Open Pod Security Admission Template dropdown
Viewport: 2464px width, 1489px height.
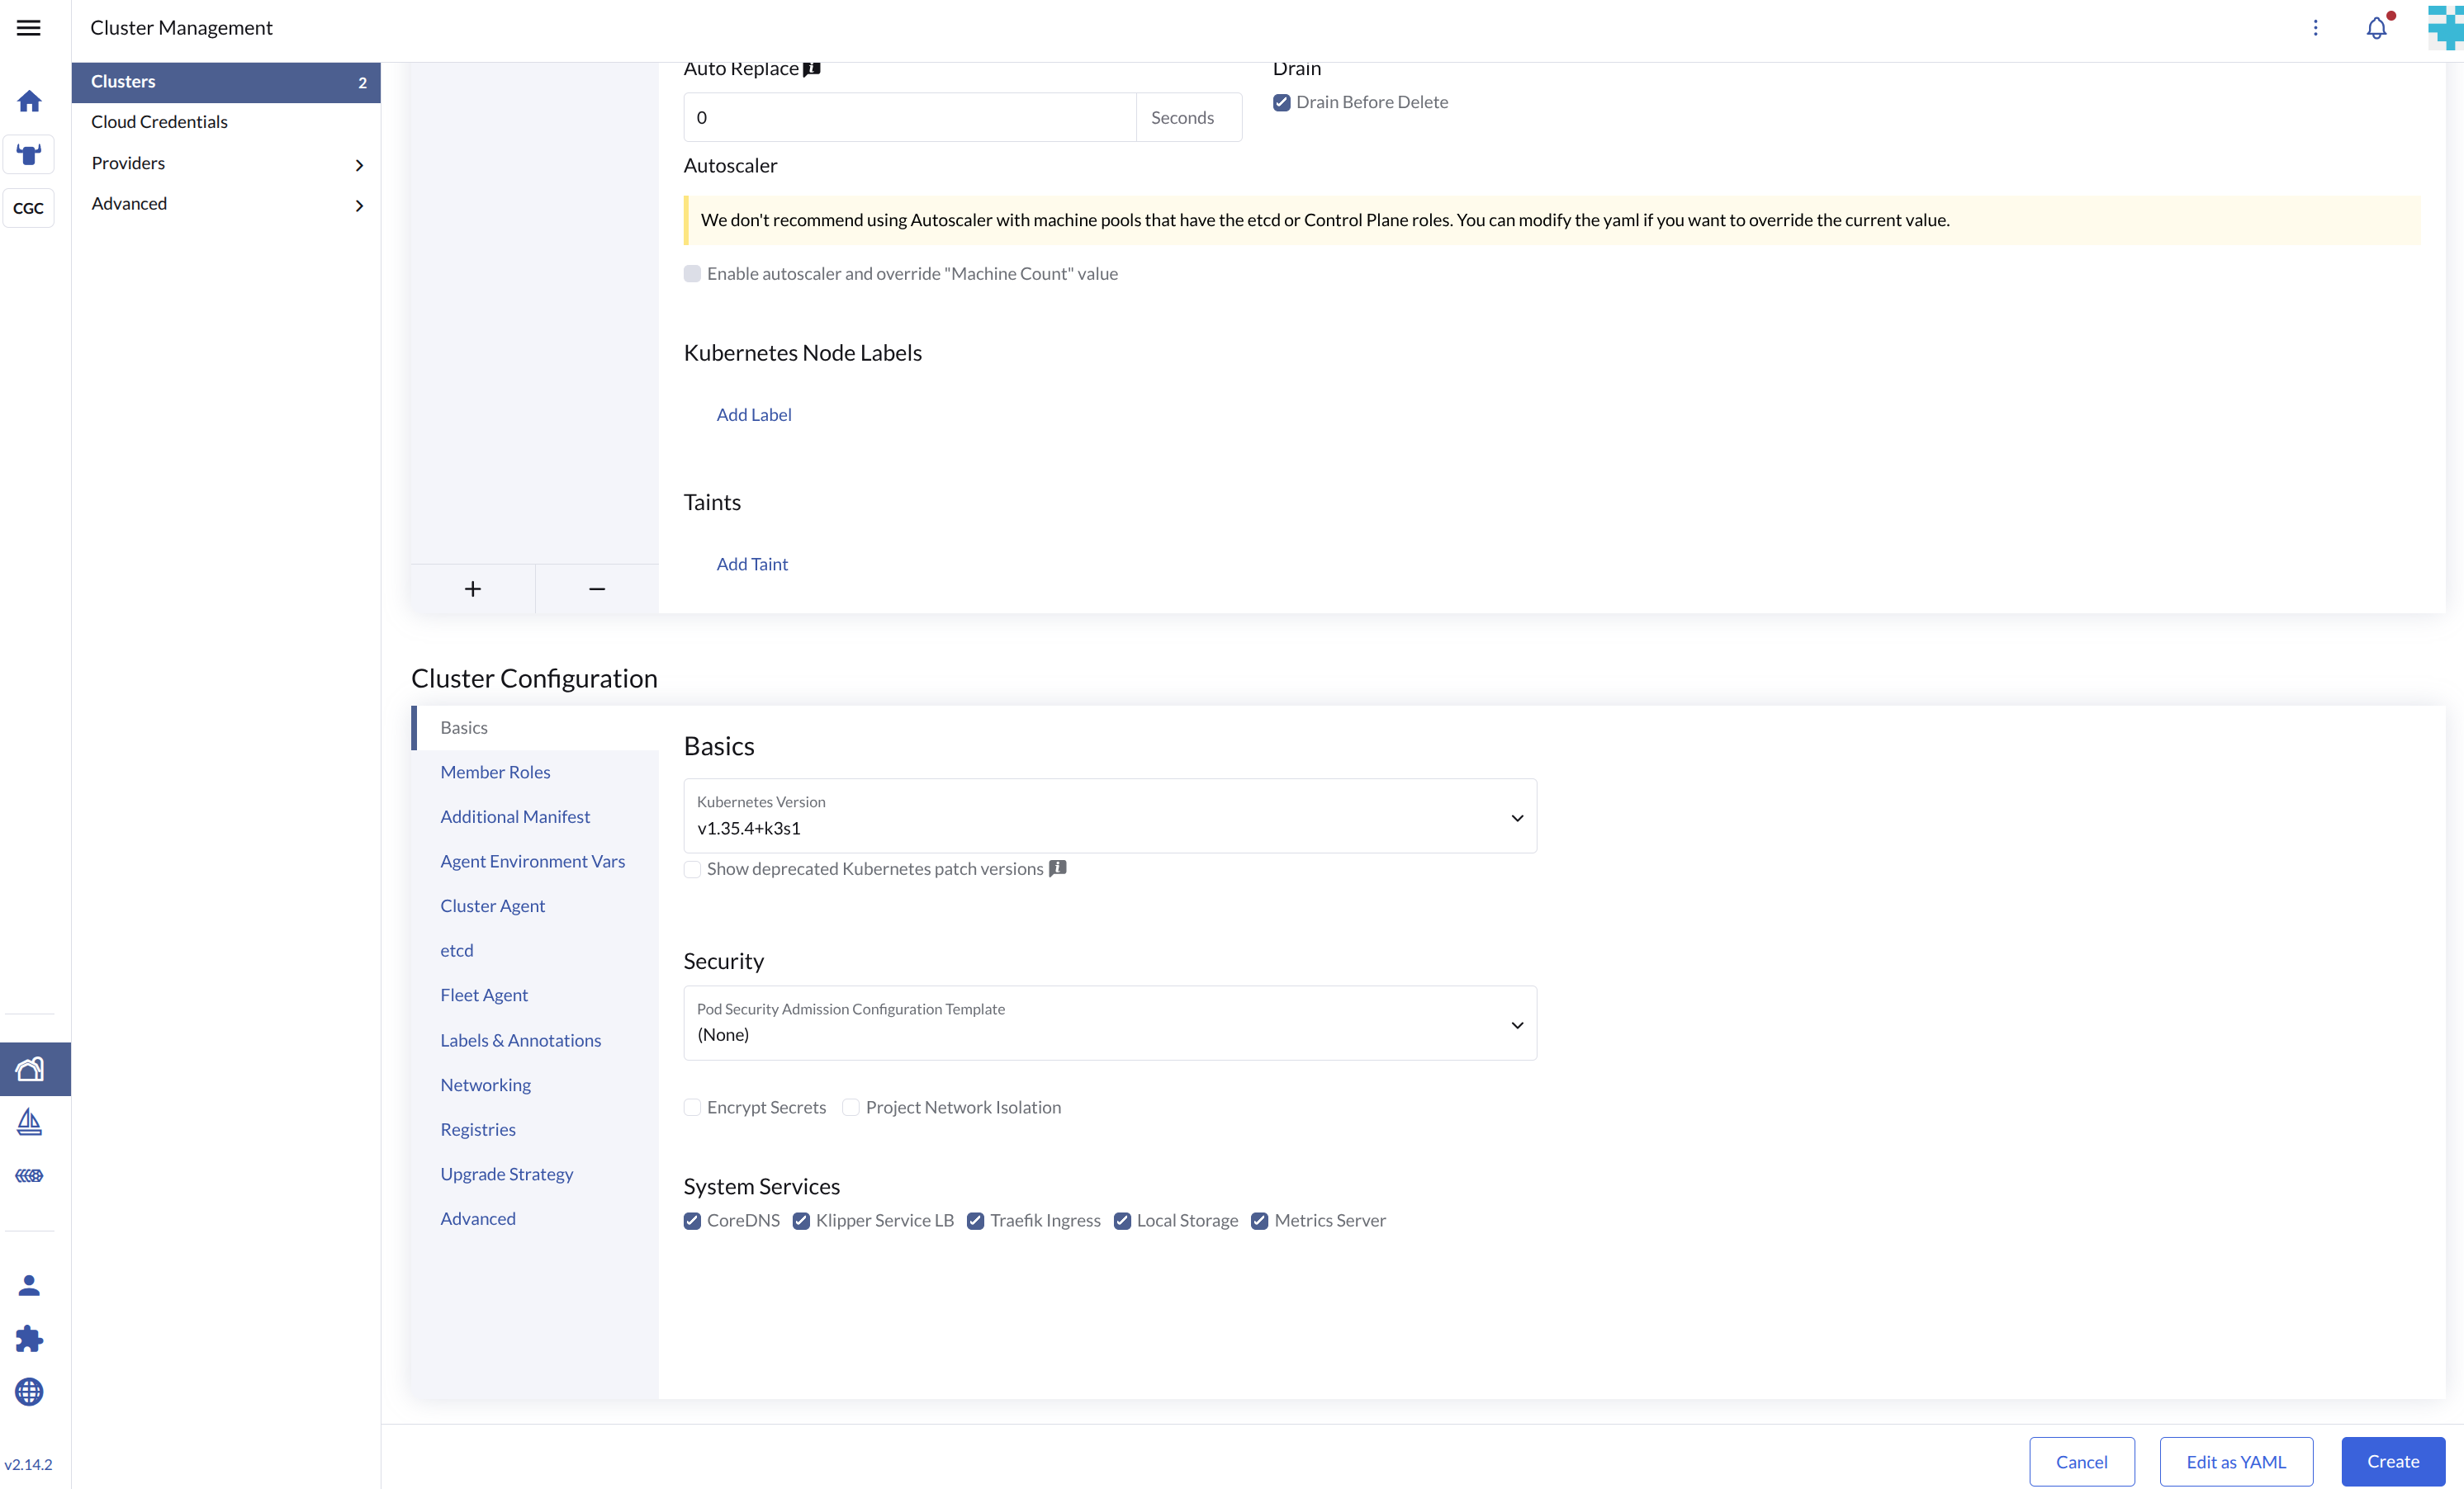(x=1110, y=1023)
